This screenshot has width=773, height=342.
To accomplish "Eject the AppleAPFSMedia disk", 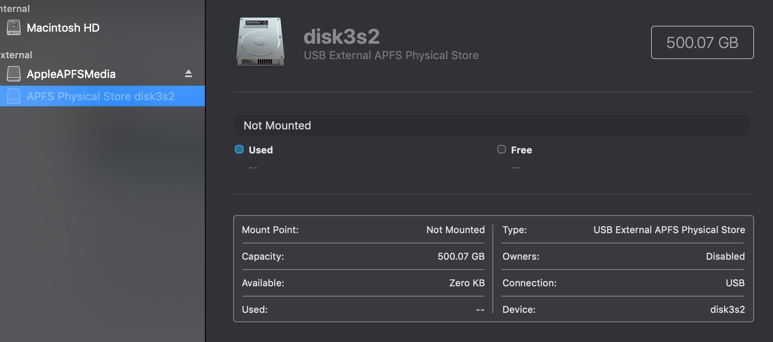I will pyautogui.click(x=188, y=74).
